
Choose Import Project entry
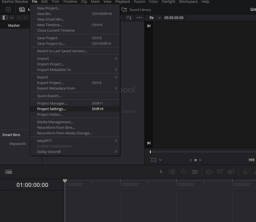pos(75,64)
